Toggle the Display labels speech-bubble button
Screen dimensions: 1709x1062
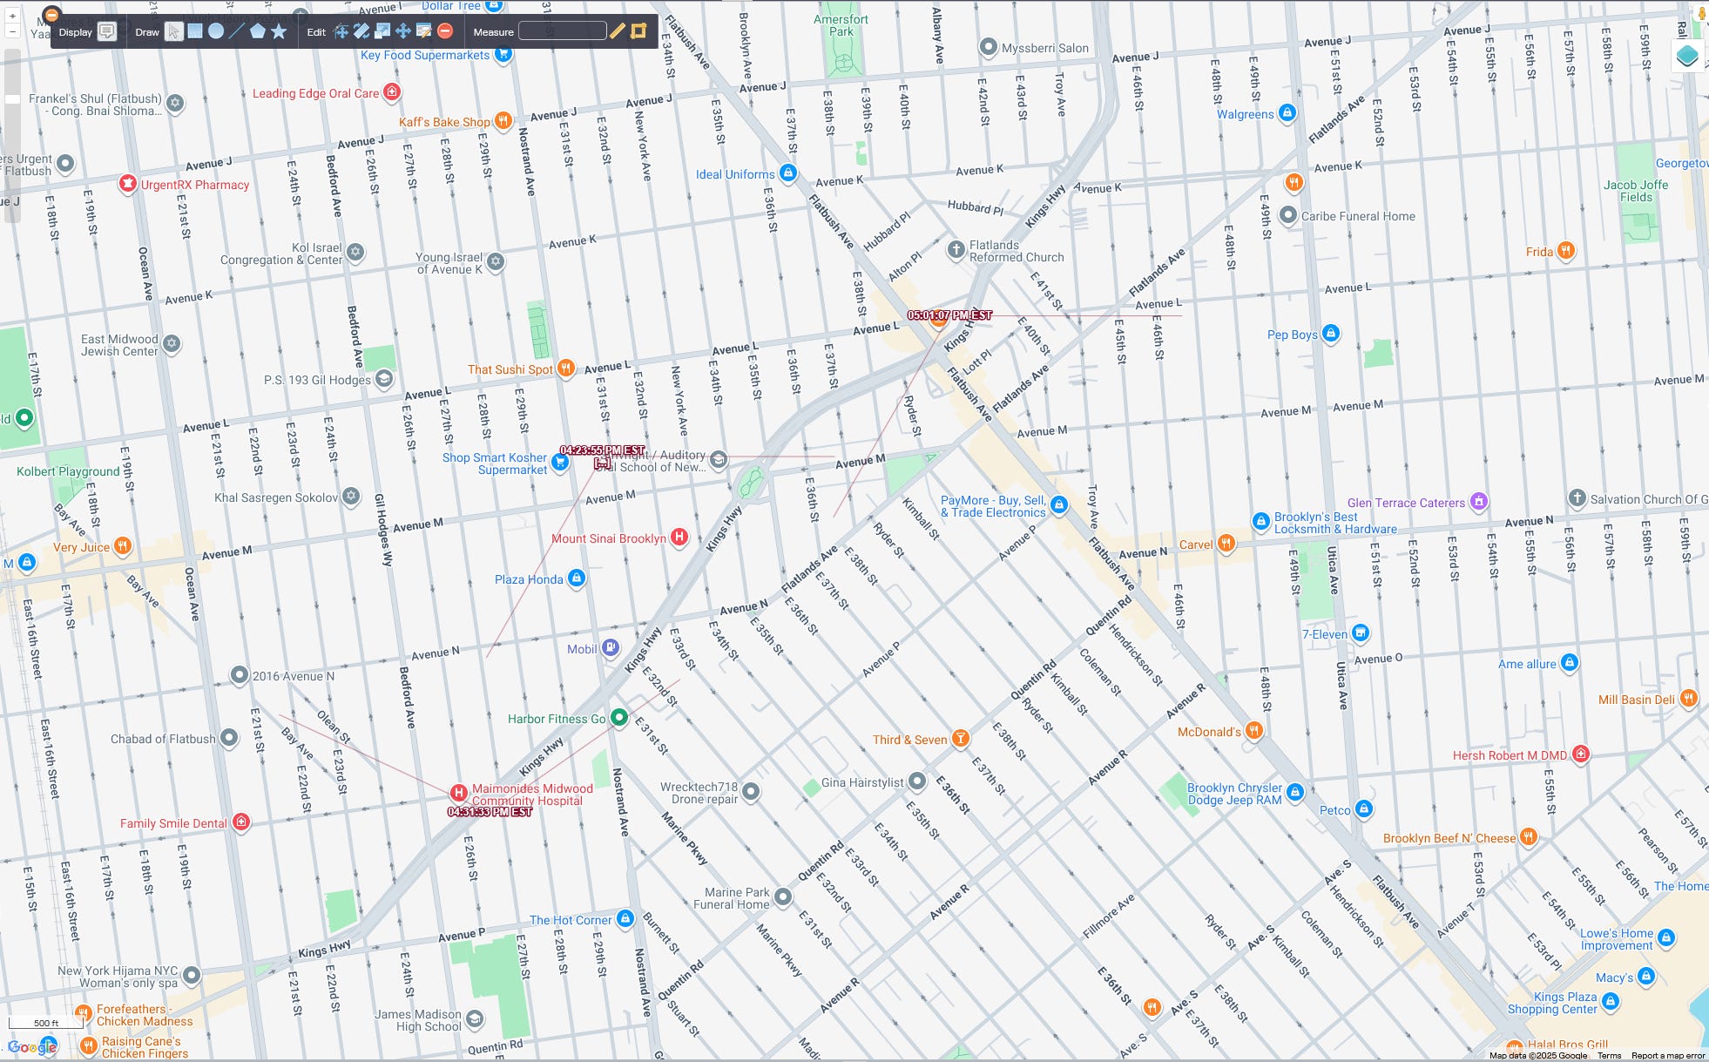pos(106,32)
